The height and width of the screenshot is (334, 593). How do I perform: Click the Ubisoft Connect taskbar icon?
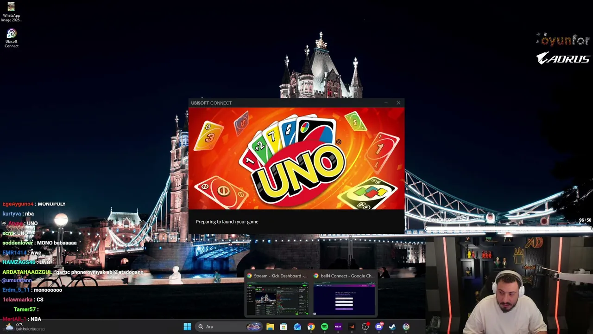[x=406, y=327]
